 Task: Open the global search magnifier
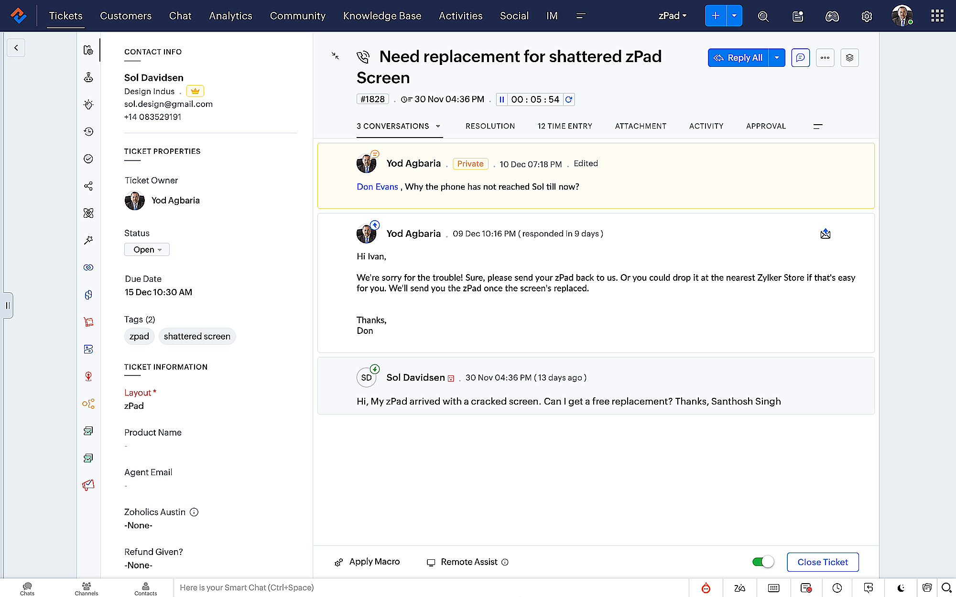763,16
